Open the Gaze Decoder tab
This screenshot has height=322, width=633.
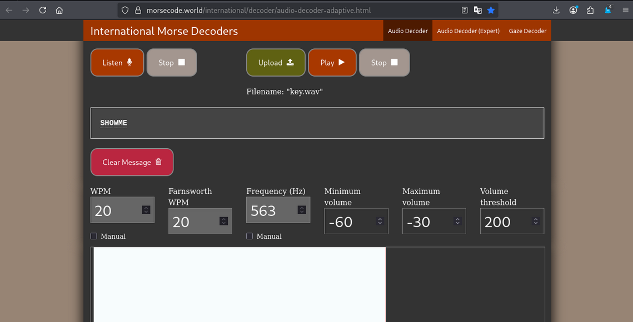point(527,31)
